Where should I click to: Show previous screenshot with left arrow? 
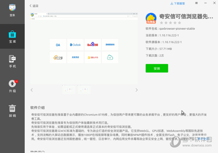coord(32,90)
